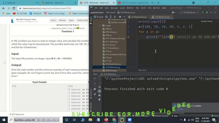
Task: Open the Navigate menu in PyCharm
Action: tap(114, 8)
